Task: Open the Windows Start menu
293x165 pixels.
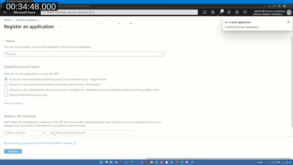Action: [101, 162]
